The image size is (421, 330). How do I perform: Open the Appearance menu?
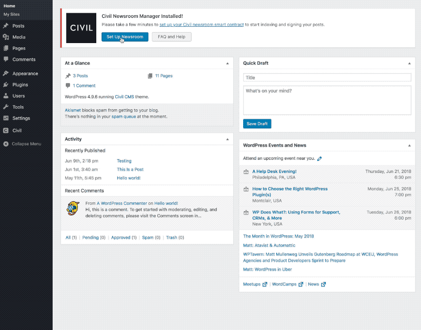pos(26,74)
